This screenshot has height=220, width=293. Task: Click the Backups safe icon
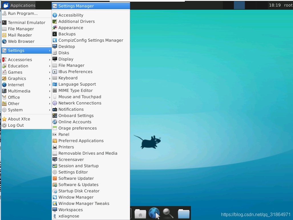coord(55,34)
